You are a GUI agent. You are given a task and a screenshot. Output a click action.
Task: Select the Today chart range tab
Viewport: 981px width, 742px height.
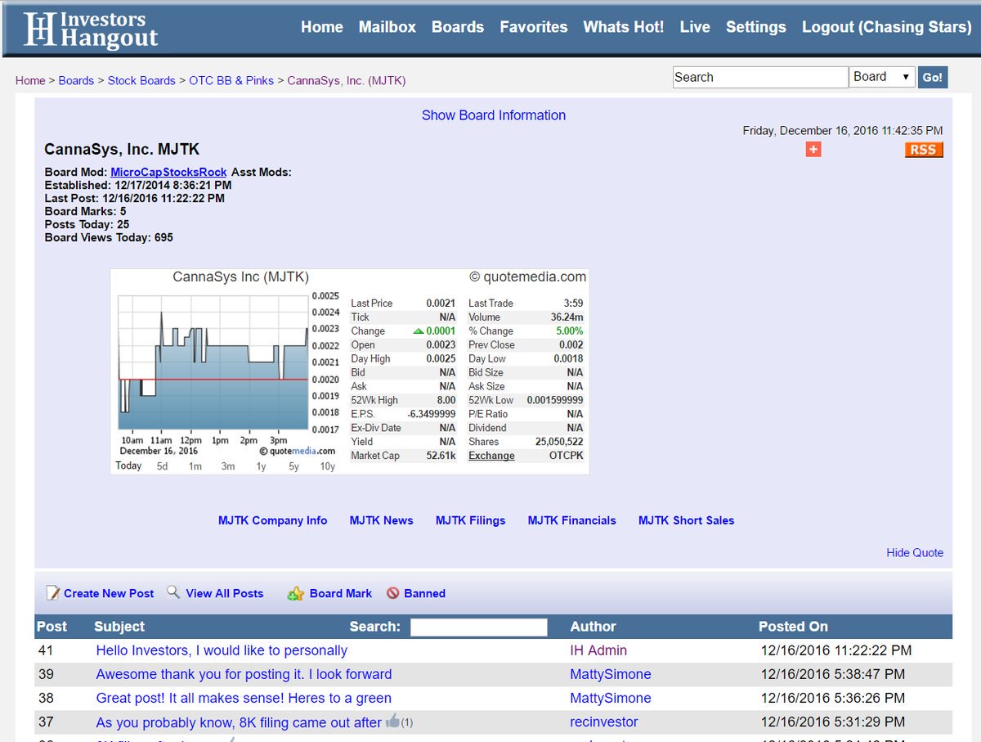point(128,465)
